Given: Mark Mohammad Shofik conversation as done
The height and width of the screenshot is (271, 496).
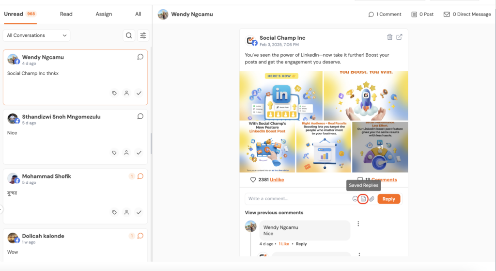Looking at the screenshot, I should [x=139, y=212].
